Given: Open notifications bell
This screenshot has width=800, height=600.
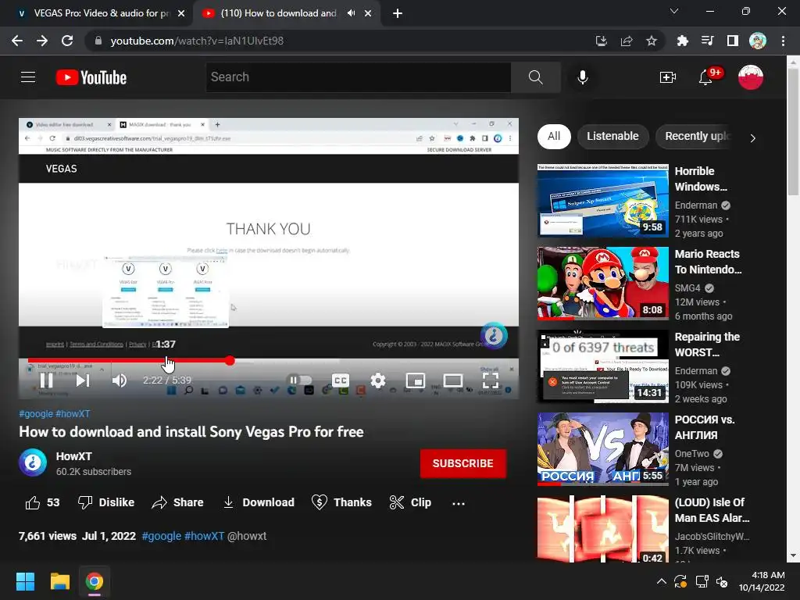Looking at the screenshot, I should pos(705,77).
